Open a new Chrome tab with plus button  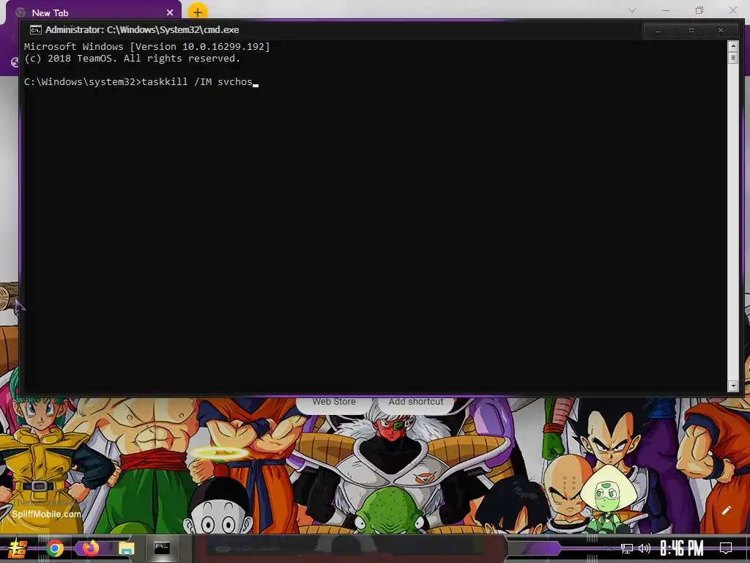[198, 12]
